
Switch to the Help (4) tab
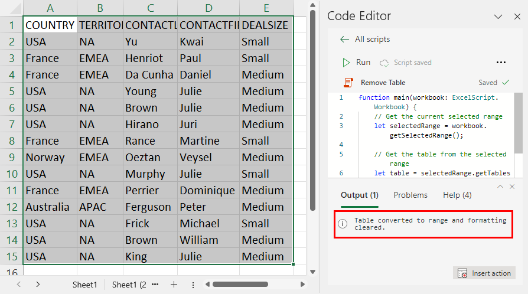point(457,195)
